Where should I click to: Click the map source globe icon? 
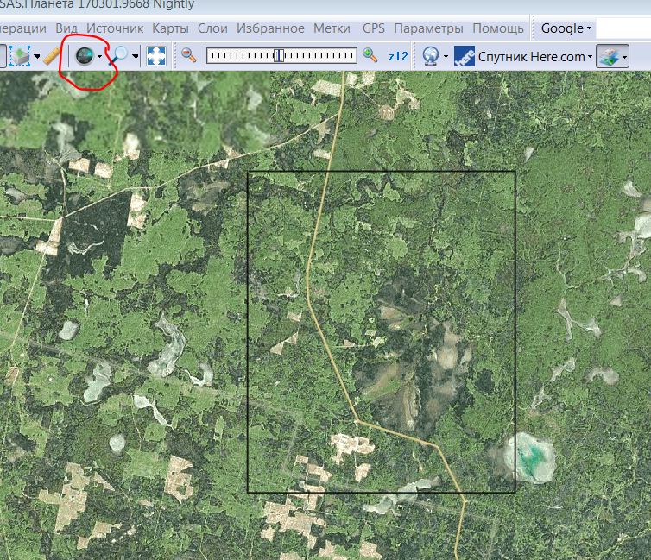click(430, 56)
